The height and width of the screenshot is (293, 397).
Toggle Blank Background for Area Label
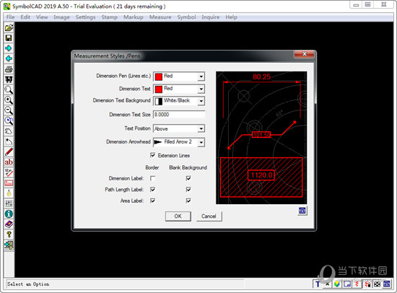point(188,201)
